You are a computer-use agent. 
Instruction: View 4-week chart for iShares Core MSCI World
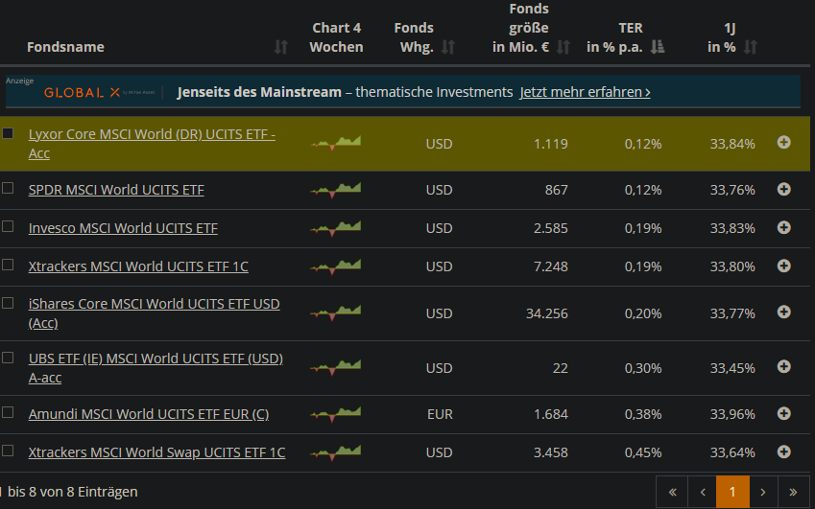336,312
